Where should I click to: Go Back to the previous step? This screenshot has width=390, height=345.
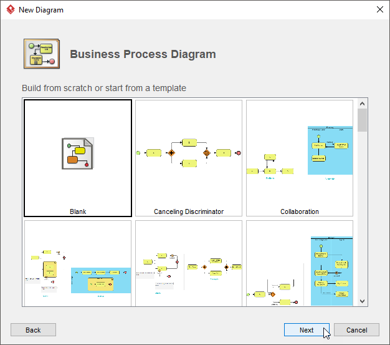pos(33,330)
